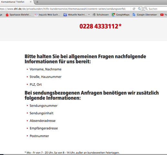This screenshot has height=155, width=167.
Task: Click the 'Absenderadresse' list item
Action: click(x=43, y=121)
